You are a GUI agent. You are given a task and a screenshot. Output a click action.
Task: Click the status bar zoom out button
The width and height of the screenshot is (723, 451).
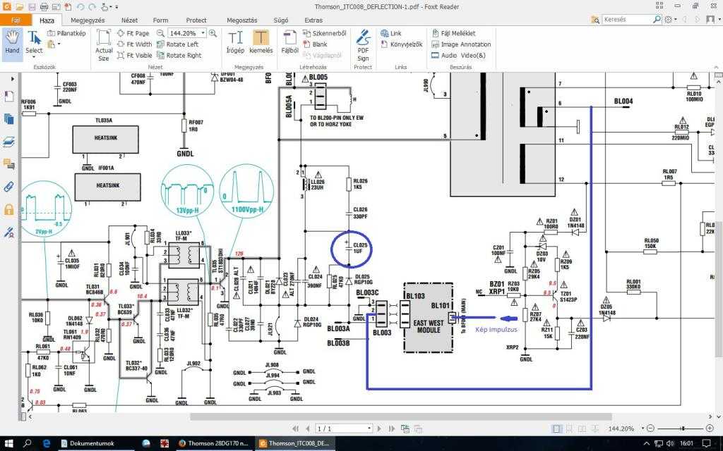(x=650, y=428)
